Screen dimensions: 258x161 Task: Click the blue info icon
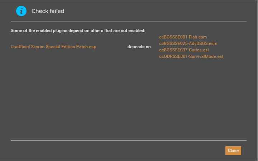(21, 11)
